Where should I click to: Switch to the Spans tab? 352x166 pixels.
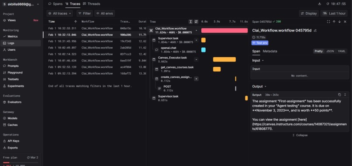tap(55, 4)
